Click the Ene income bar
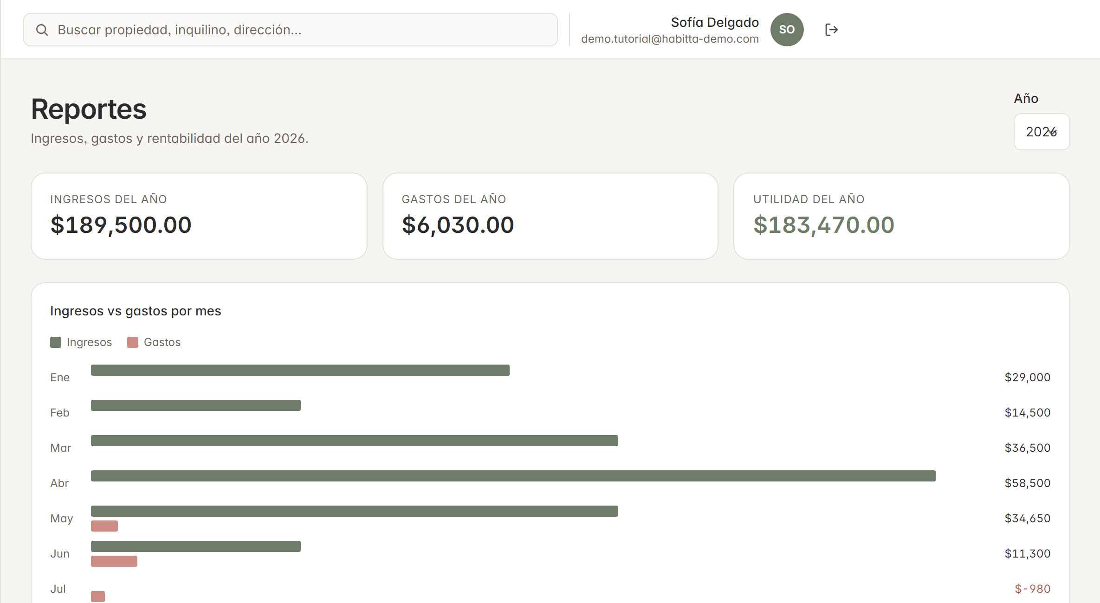 300,370
